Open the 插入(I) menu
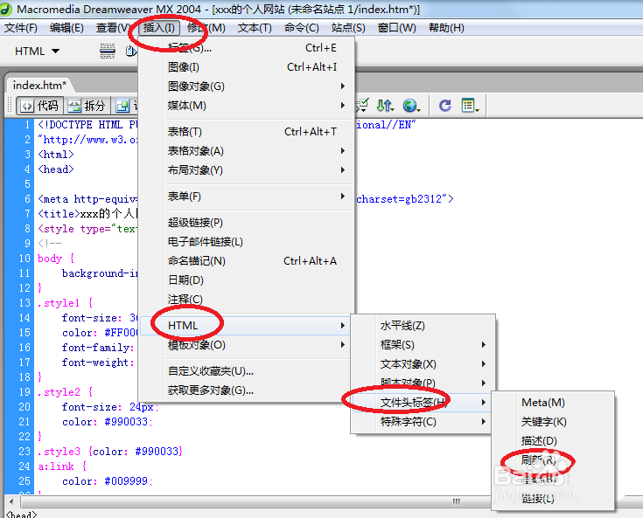 coord(158,28)
